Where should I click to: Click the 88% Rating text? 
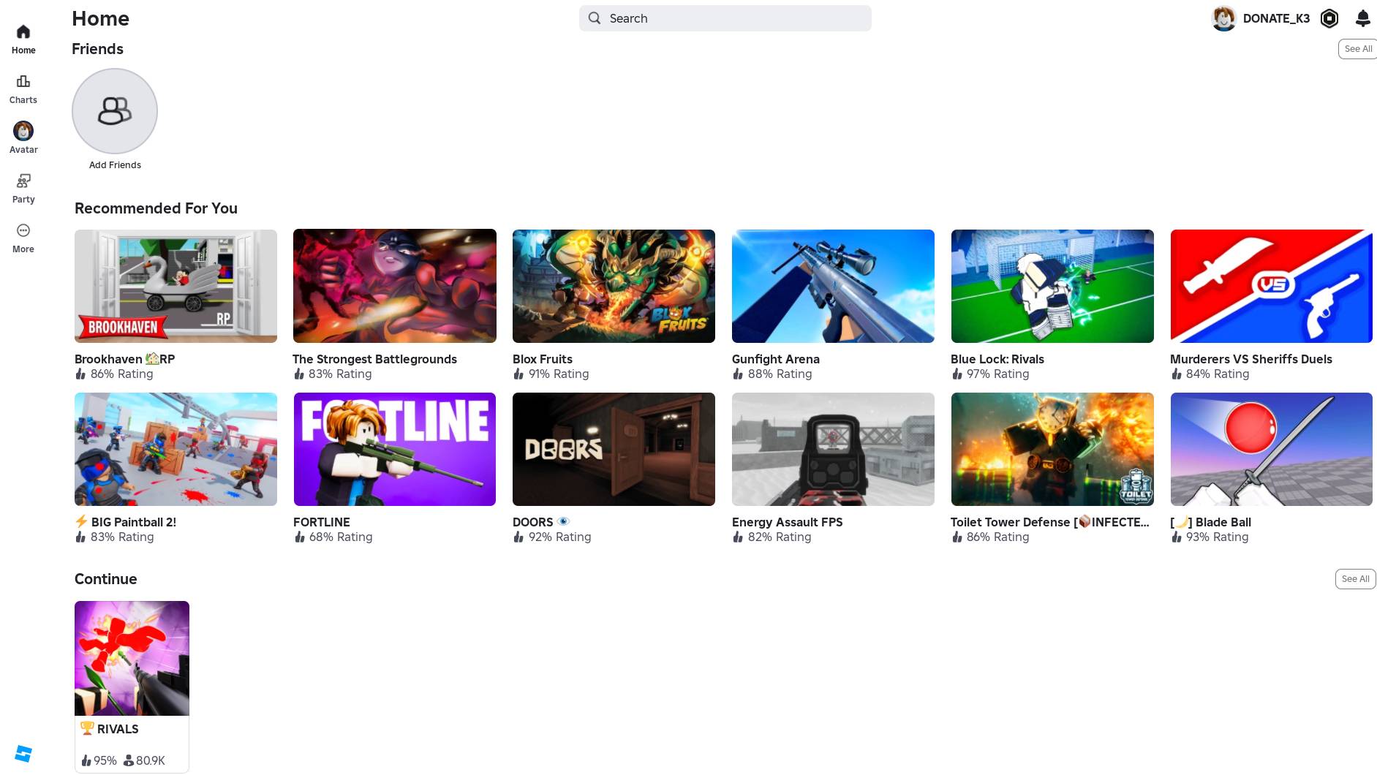click(x=780, y=374)
